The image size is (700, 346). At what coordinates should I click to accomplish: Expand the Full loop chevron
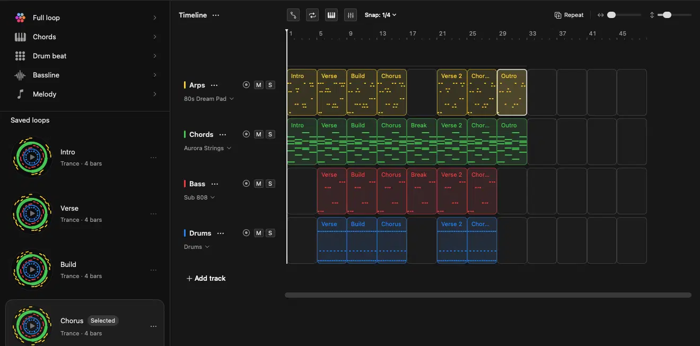155,18
